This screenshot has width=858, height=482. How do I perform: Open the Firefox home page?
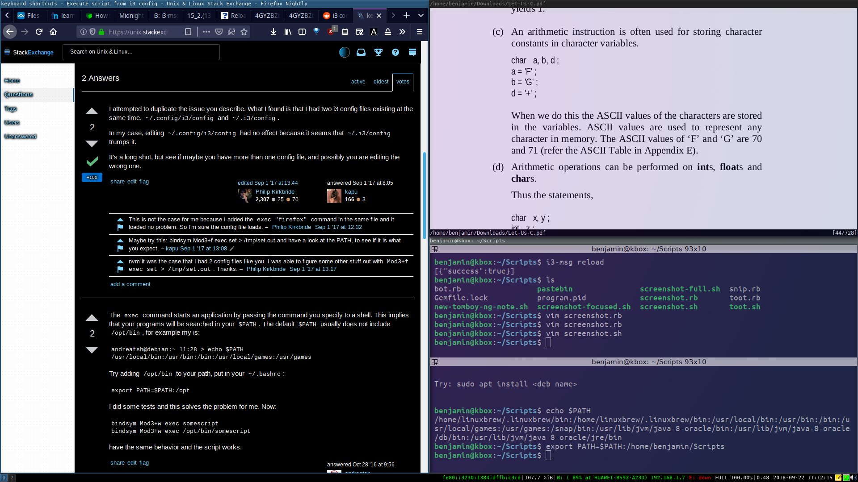click(x=53, y=32)
